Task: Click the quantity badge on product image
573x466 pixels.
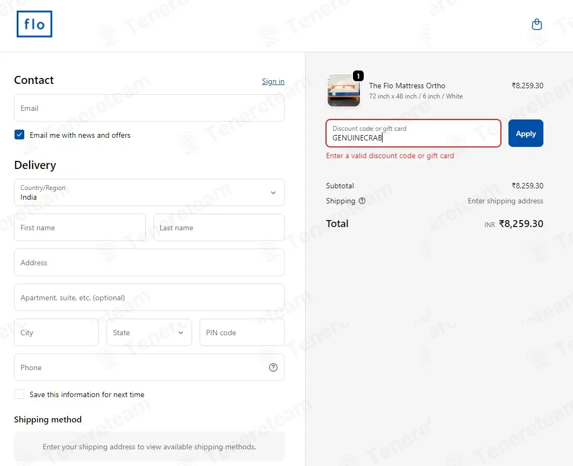Action: [x=358, y=76]
